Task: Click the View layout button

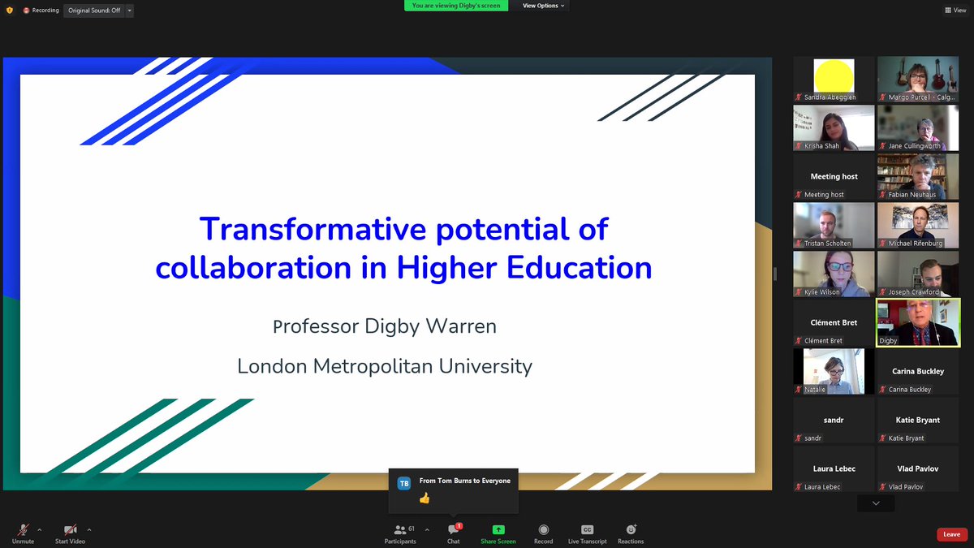Action: click(955, 11)
